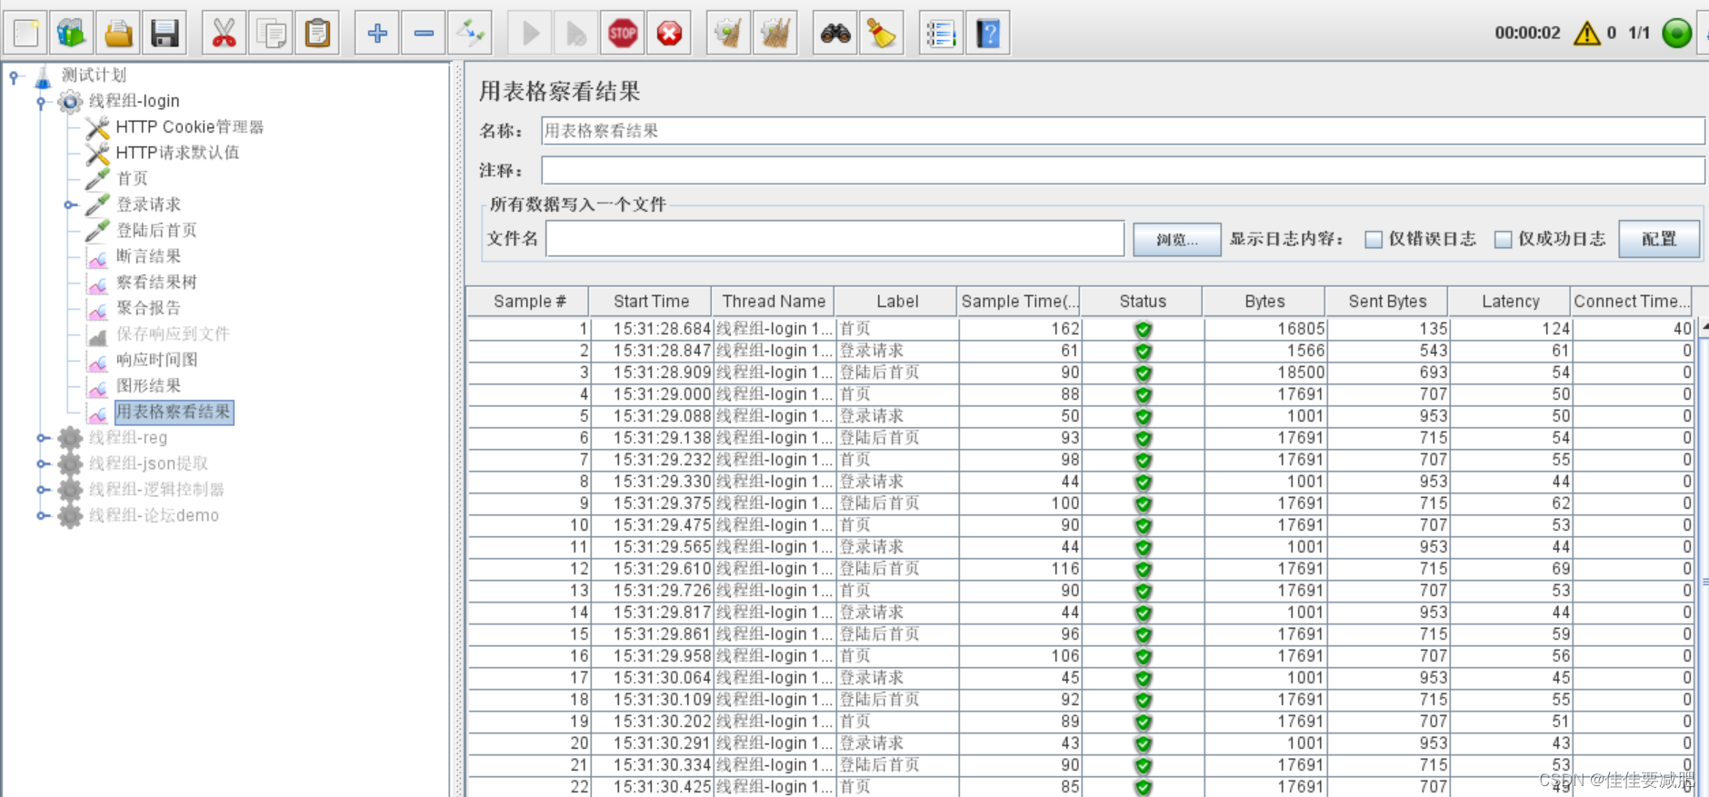Reset search with the yellow brush icon
1709x797 pixels.
(882, 34)
